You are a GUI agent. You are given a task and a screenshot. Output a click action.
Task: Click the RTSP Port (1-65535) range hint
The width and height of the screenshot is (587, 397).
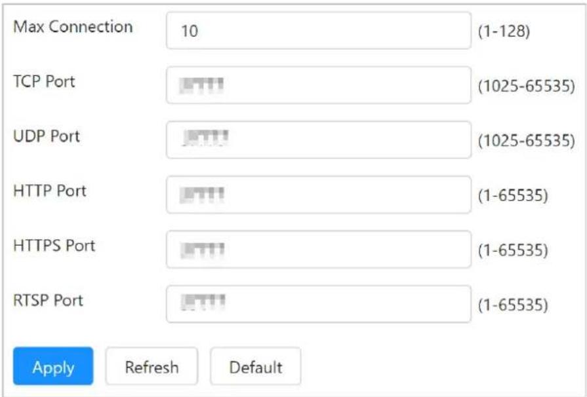[513, 305]
